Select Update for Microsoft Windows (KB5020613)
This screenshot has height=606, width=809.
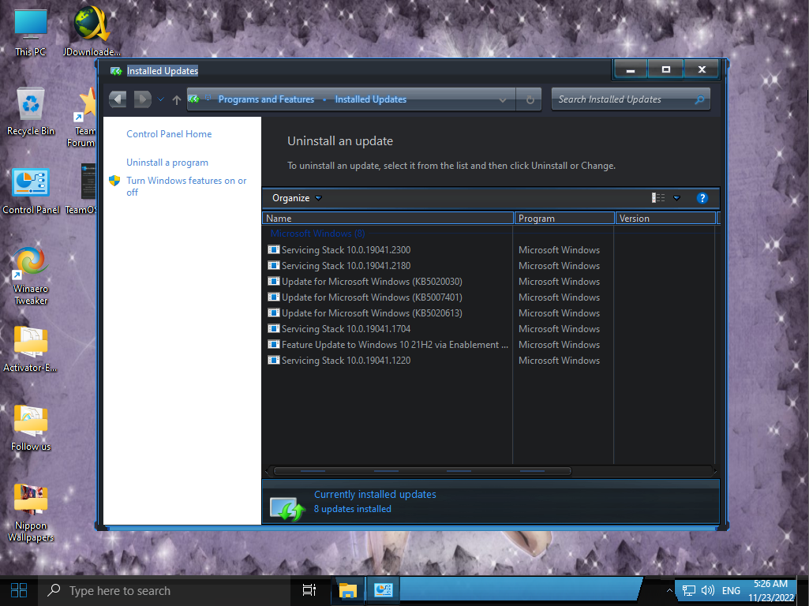pos(372,313)
